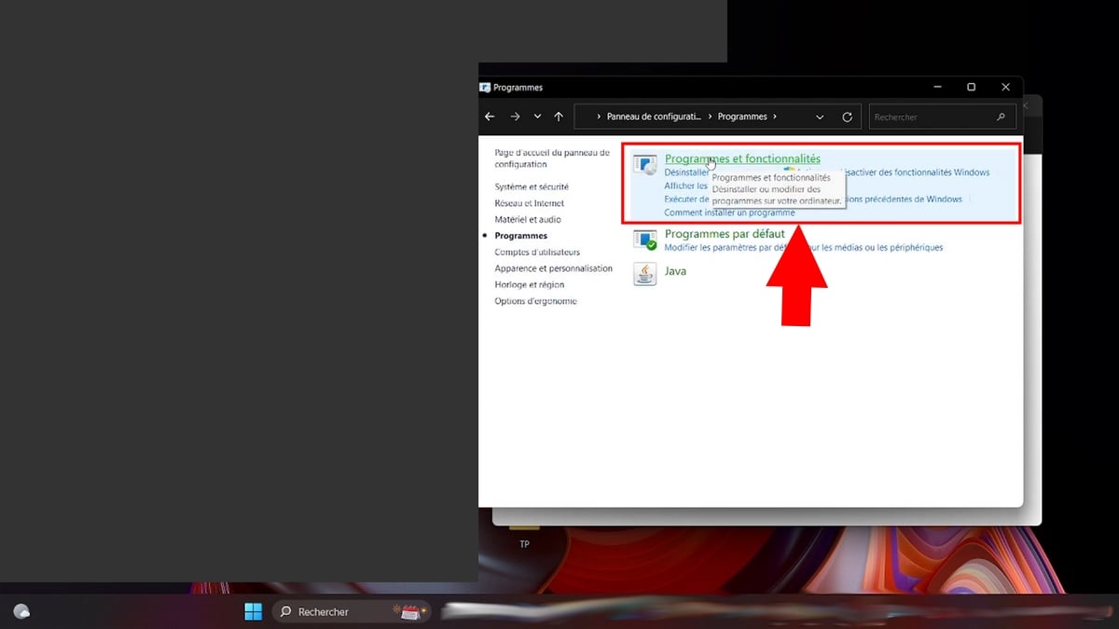Screen dimensions: 1119x629
Task: Open the Programmes par défaut heading link
Action: tap(725, 234)
